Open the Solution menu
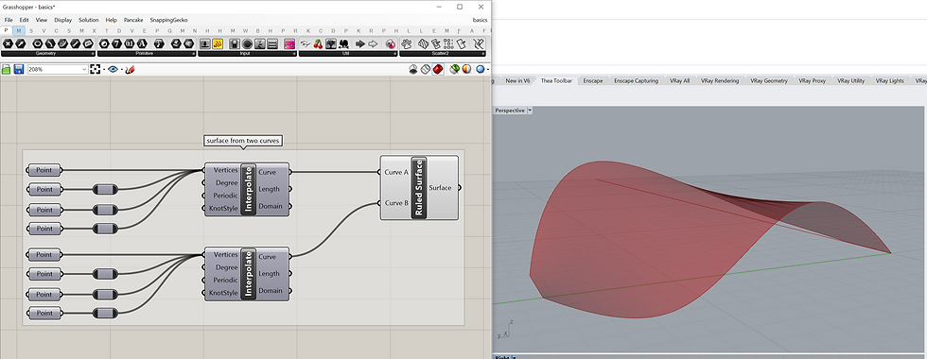The height and width of the screenshot is (359, 927). pyautogui.click(x=89, y=20)
